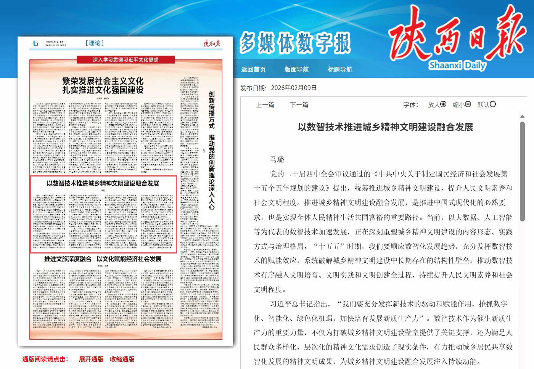This screenshot has width=534, height=369.
Task: Click the page number 6 on newspaper
Action: (35, 43)
